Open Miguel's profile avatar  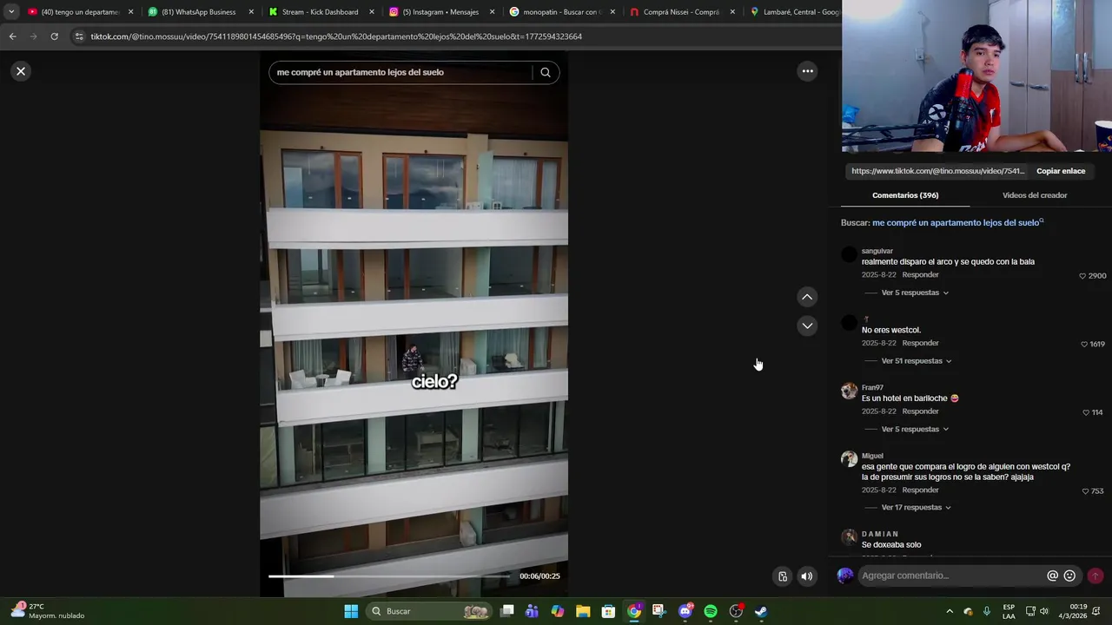849,459
